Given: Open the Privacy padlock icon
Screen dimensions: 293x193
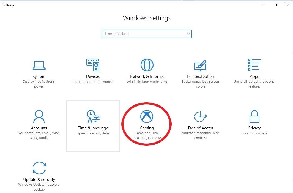Looking at the screenshot, I should pyautogui.click(x=254, y=116).
